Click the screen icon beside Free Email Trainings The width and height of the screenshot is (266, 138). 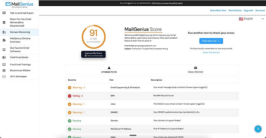[4, 64]
